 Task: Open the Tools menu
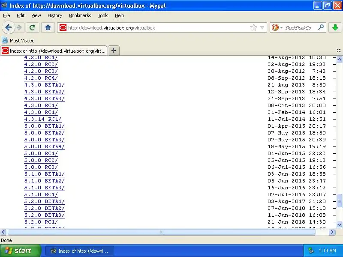coord(103,15)
